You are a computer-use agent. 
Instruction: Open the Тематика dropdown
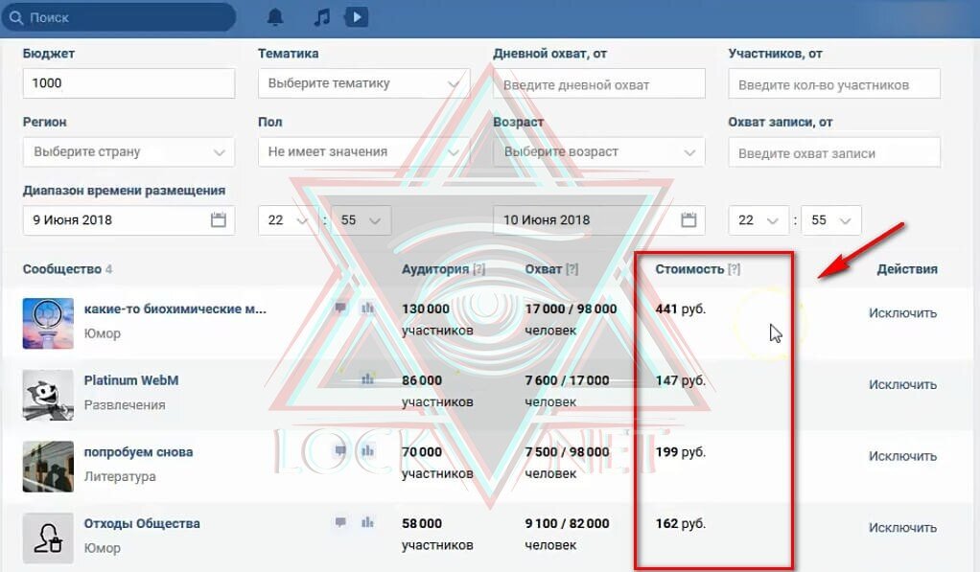[x=363, y=83]
